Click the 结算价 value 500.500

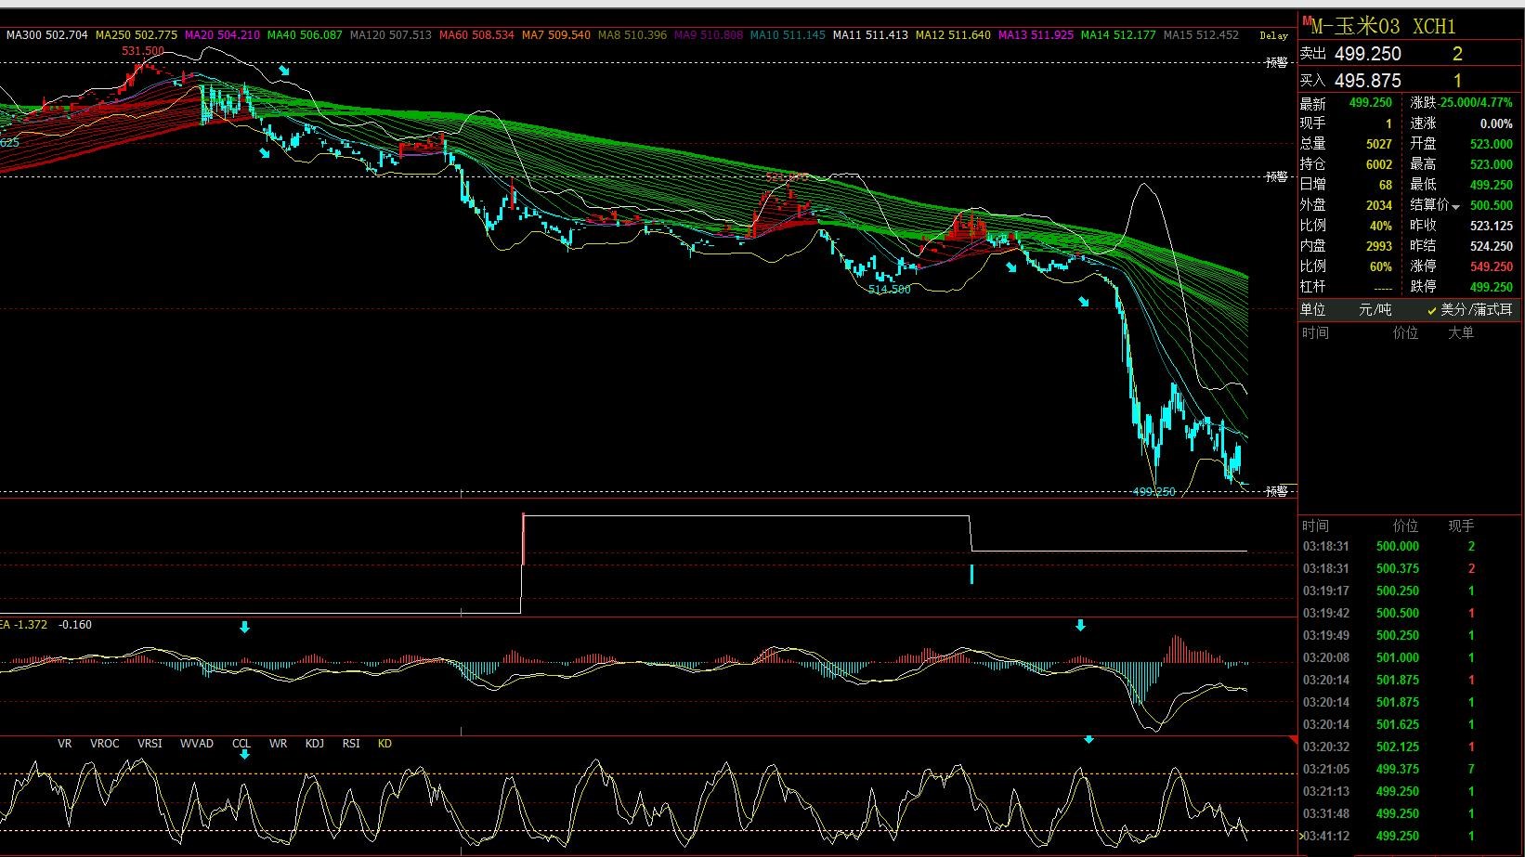click(1492, 205)
